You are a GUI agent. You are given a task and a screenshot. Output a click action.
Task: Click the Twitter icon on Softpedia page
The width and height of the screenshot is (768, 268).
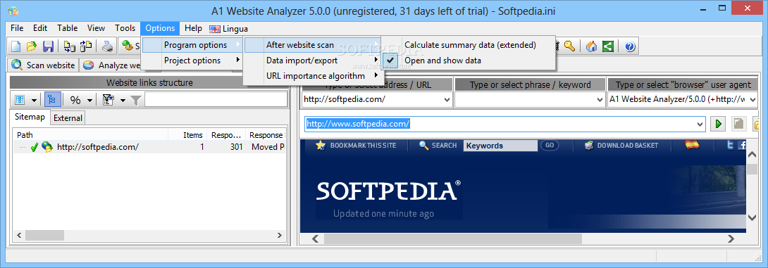[731, 145]
